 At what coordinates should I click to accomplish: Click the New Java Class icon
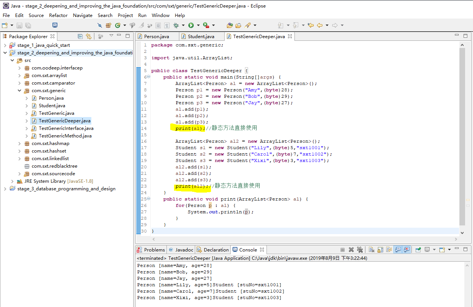(x=118, y=25)
